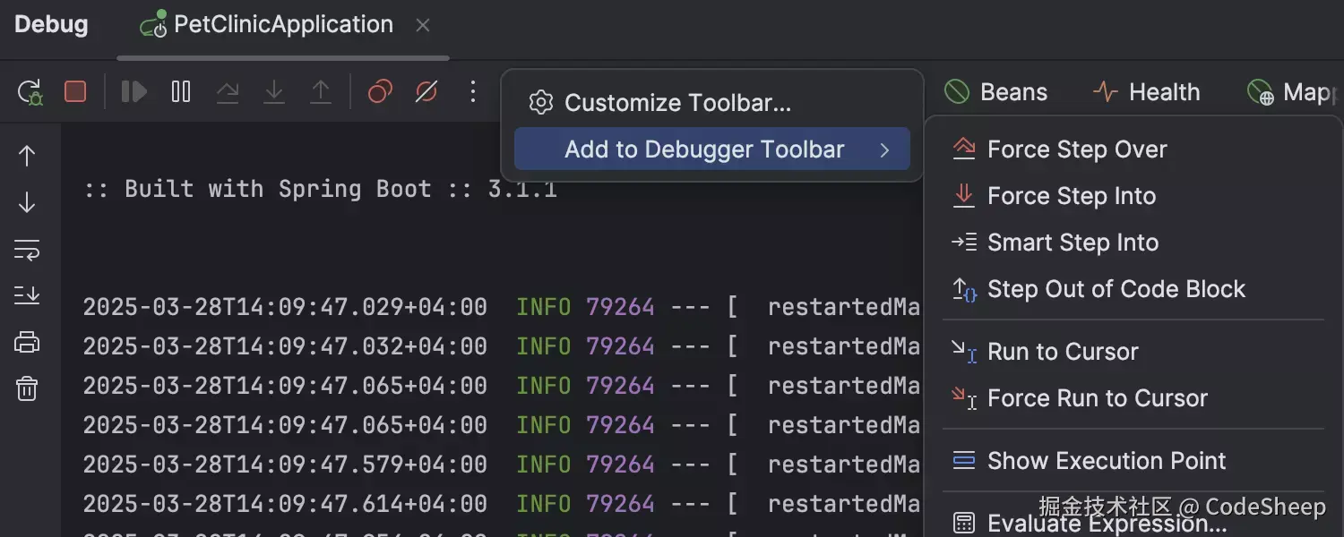Choose Customize Toolbar... from the popup
Viewport: 1344px width, 537px height.
(677, 103)
